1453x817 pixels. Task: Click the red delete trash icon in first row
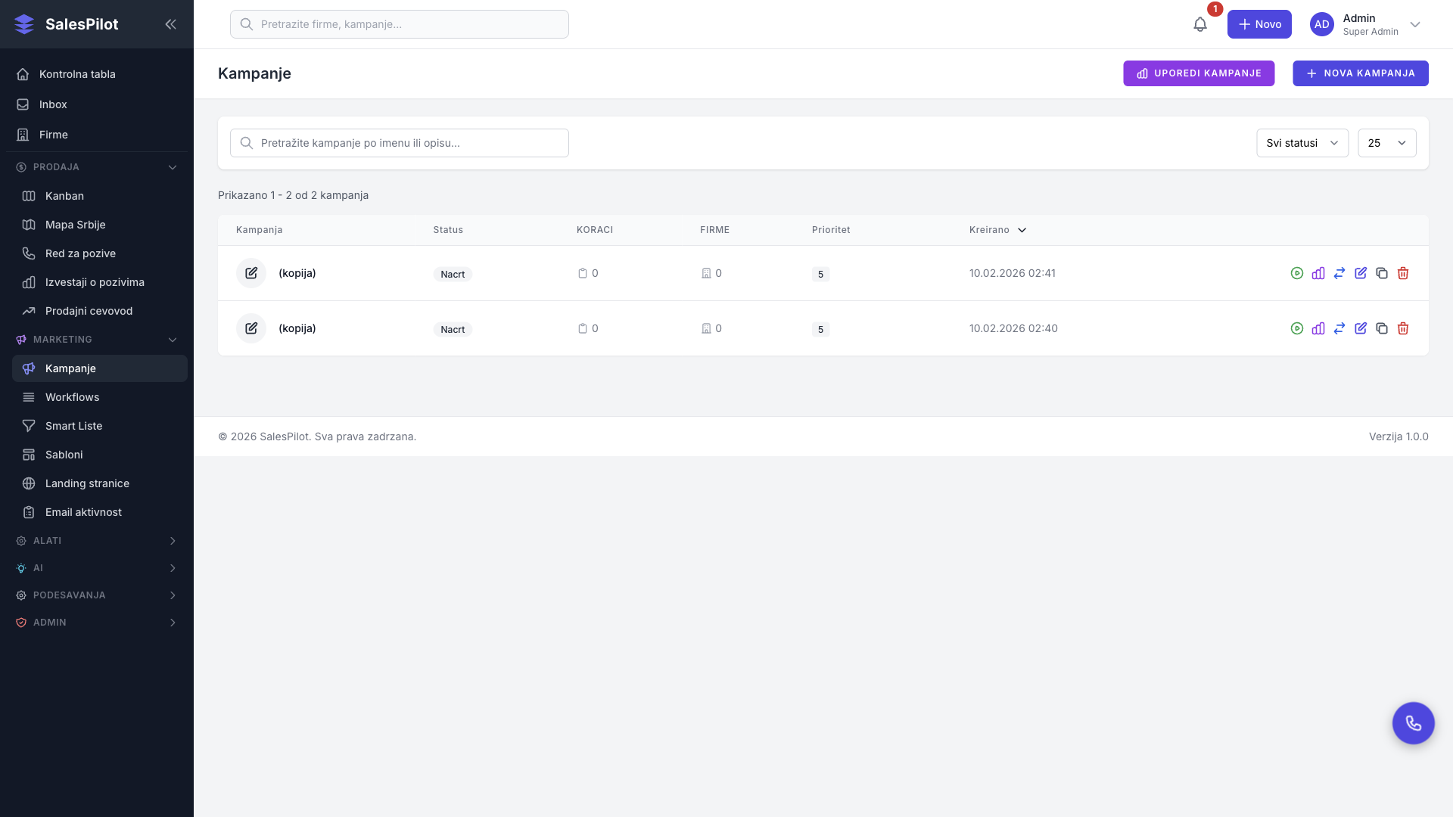[1402, 273]
